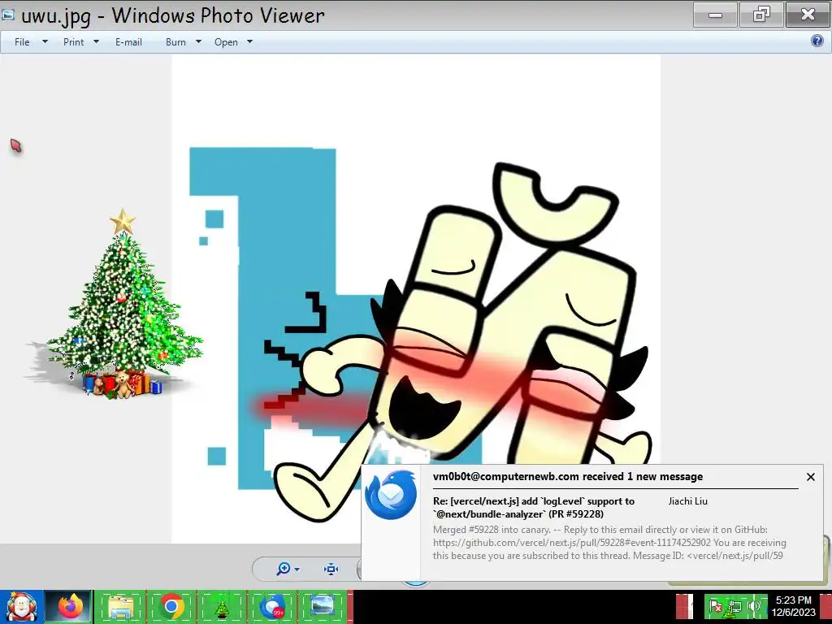The height and width of the screenshot is (624, 832).
Task: Open File Explorer from the taskbar
Action: tap(120, 606)
